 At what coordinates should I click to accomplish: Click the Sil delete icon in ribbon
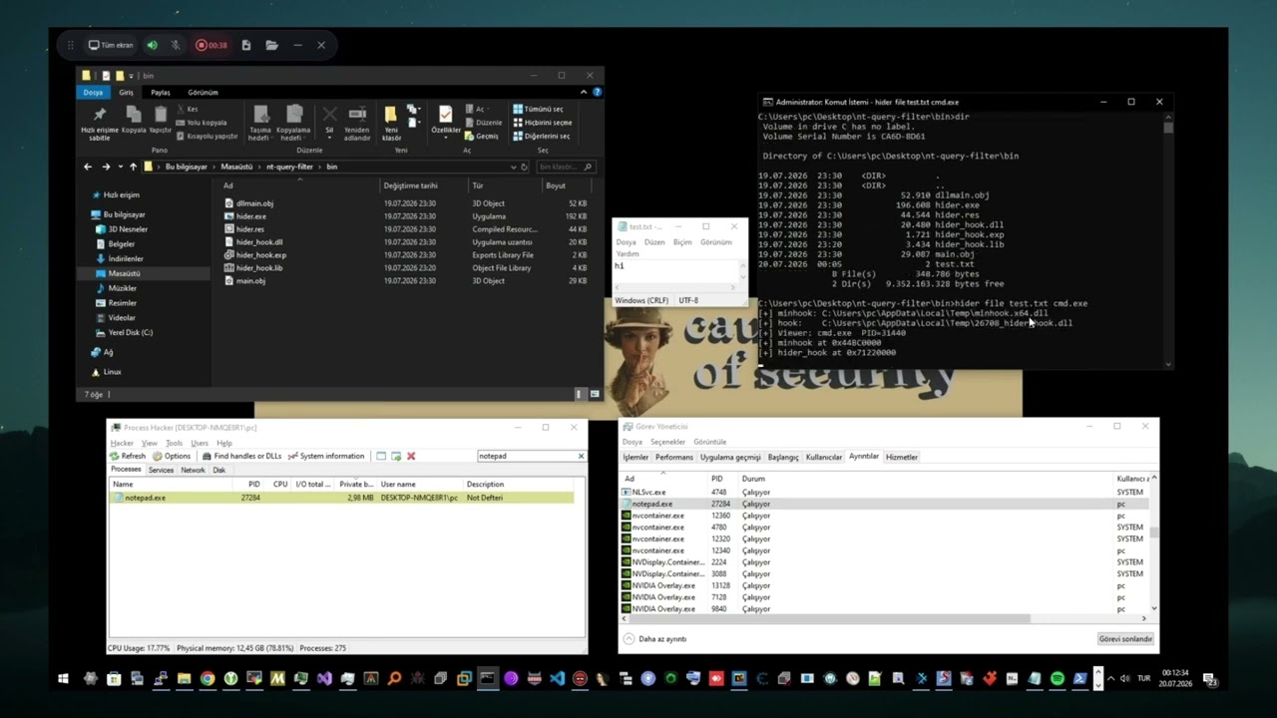(329, 121)
